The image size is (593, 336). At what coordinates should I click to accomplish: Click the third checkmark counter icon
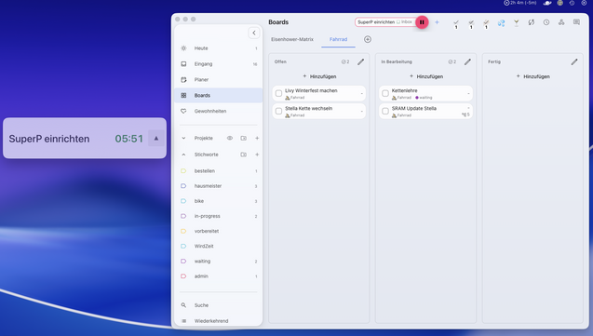(486, 24)
